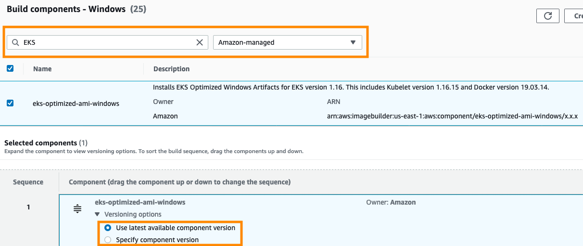Image resolution: width=583 pixels, height=246 pixels.
Task: Click the refresh components icon button
Action: point(547,15)
